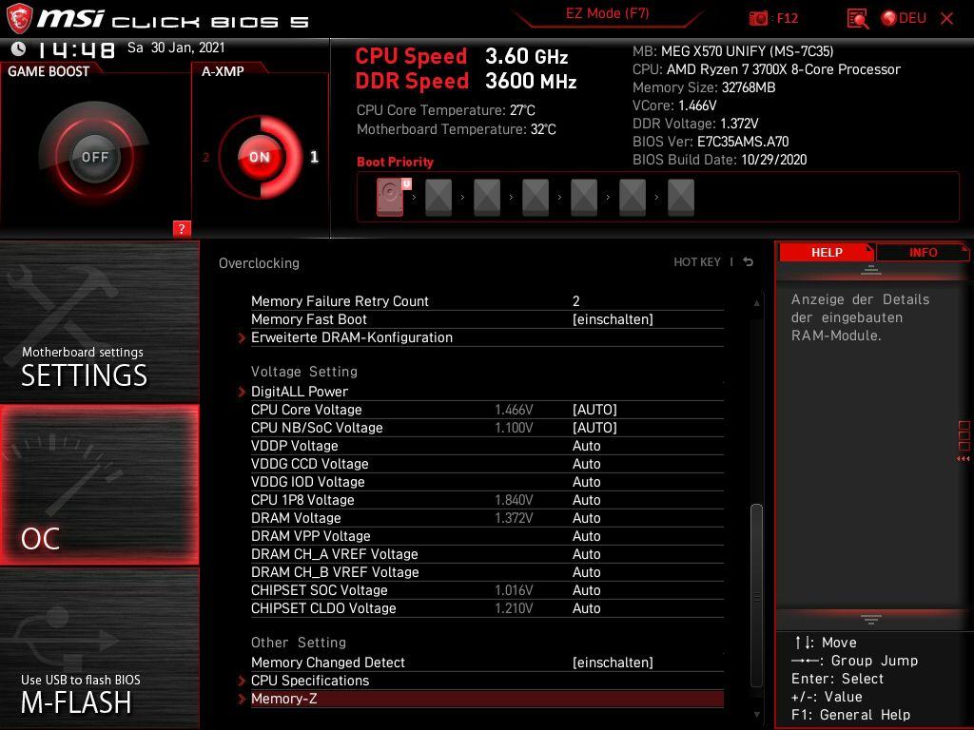This screenshot has width=974, height=730.
Task: Edit the Memory Failure Retry Count value
Action: (x=576, y=301)
